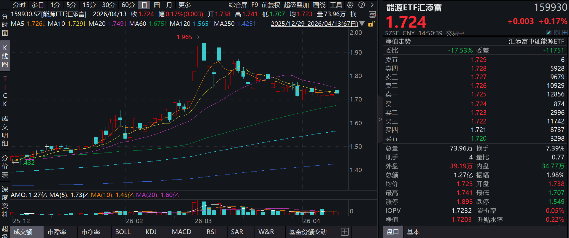
Task: Open the 画线 drawing tools
Action: tap(319, 5)
